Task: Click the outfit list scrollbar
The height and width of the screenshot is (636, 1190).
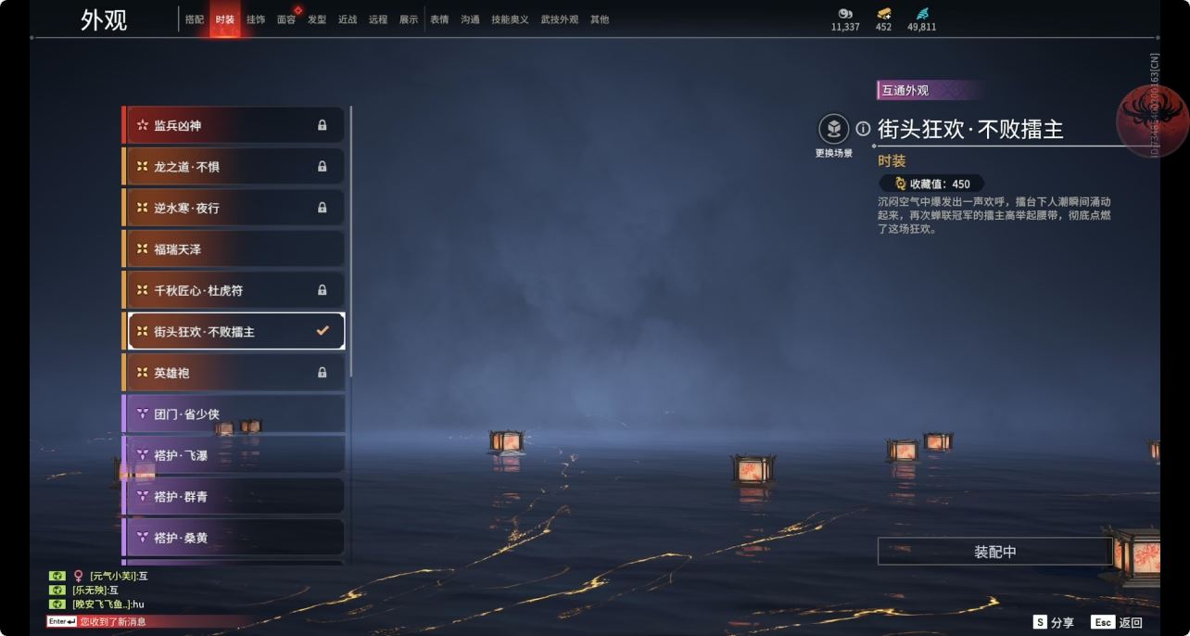Action: pos(350,241)
